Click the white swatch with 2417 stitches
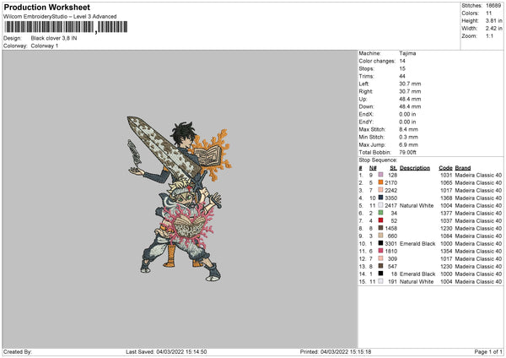Image resolution: width=506 pixels, height=358 pixels. pos(380,205)
